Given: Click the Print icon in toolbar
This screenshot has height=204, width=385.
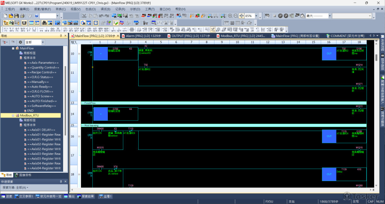Looking at the screenshot, I should (x=22, y=16).
